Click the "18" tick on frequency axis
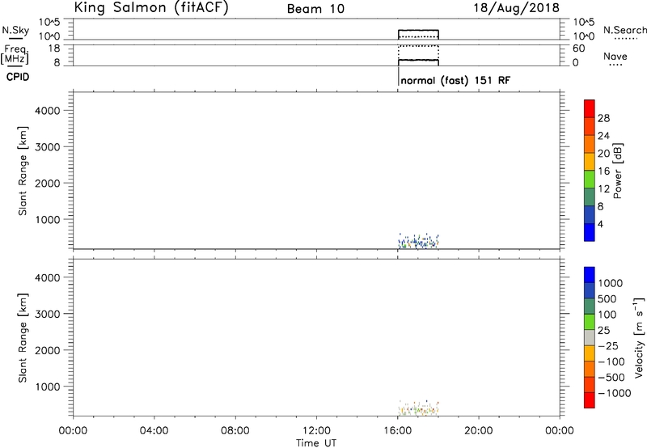Viewport: 647px width, 448px height. click(54, 49)
